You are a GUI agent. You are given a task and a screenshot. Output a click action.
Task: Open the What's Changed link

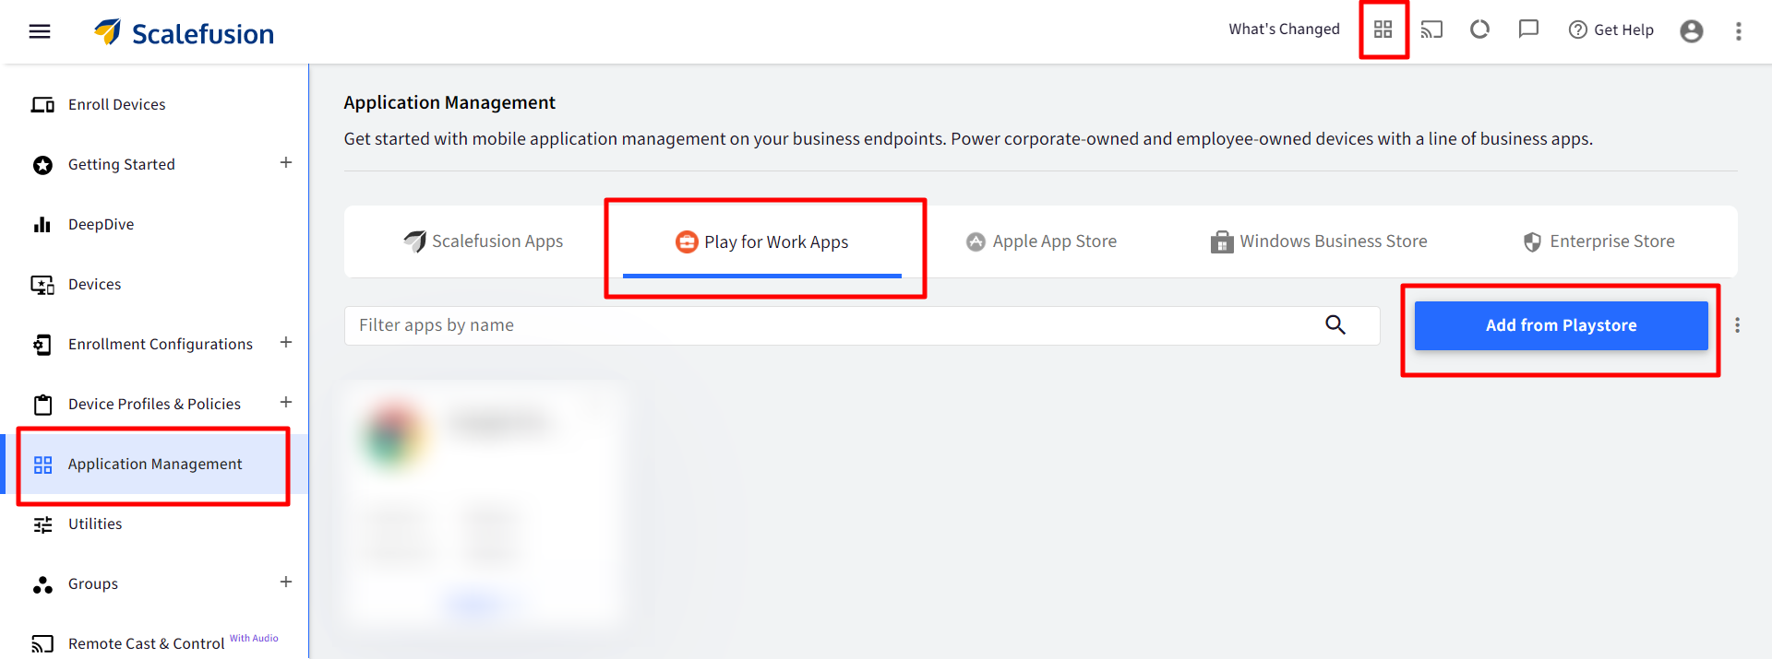1284,29
